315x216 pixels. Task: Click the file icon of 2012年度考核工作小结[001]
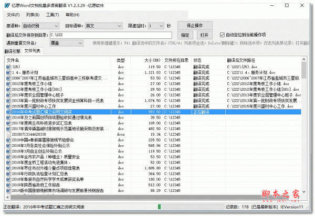(8, 89)
